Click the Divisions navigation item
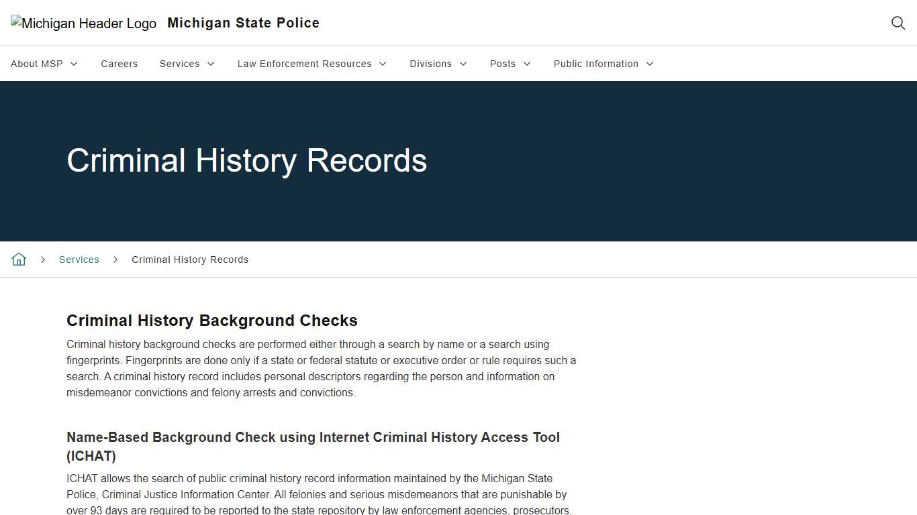The width and height of the screenshot is (917, 515). (430, 64)
